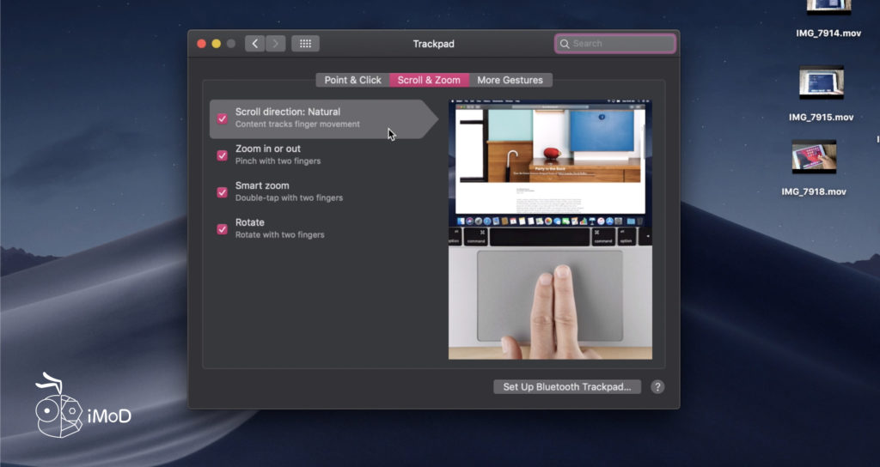Click the 'Content tracks finger movement' text

pyautogui.click(x=297, y=124)
